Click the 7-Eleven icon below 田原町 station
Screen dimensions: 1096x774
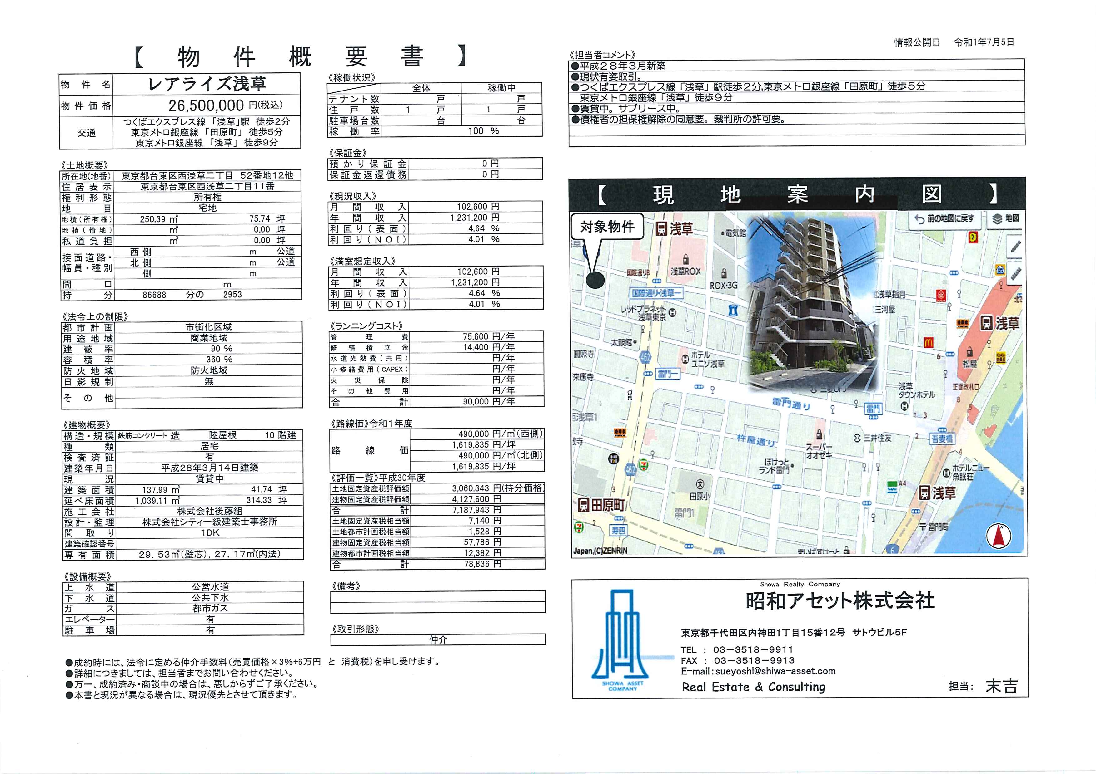(579, 527)
